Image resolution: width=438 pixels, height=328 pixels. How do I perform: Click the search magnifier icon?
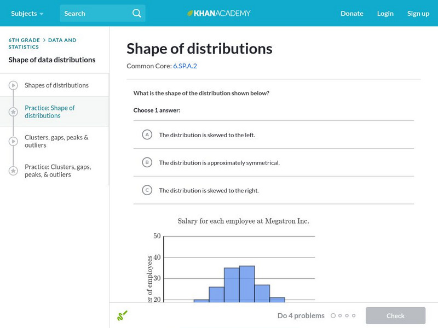click(136, 13)
